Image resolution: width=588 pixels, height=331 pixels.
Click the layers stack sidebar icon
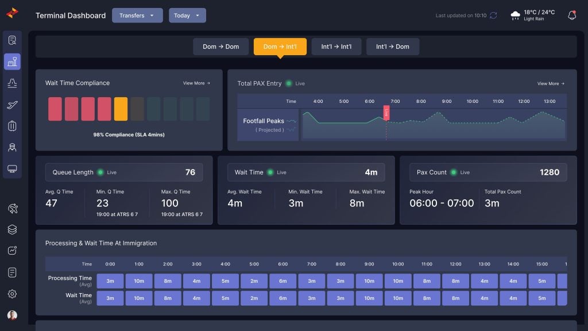click(x=12, y=229)
